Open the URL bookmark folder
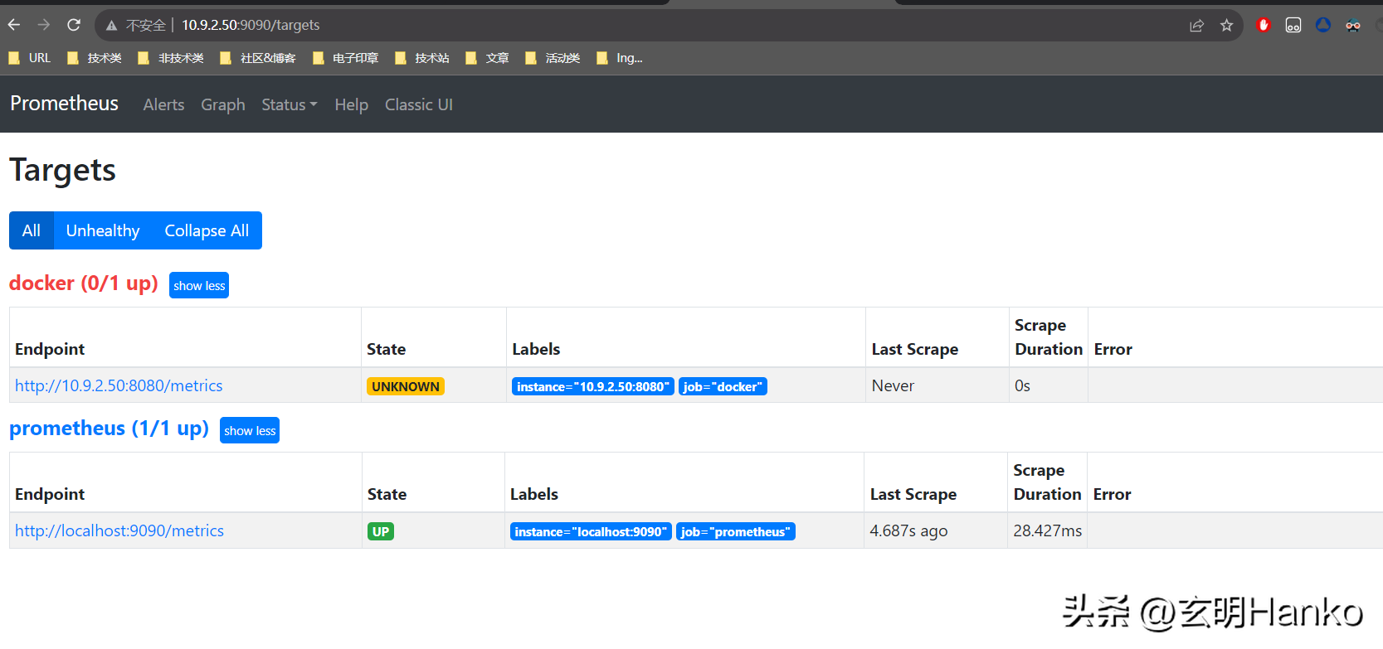 pyautogui.click(x=30, y=58)
